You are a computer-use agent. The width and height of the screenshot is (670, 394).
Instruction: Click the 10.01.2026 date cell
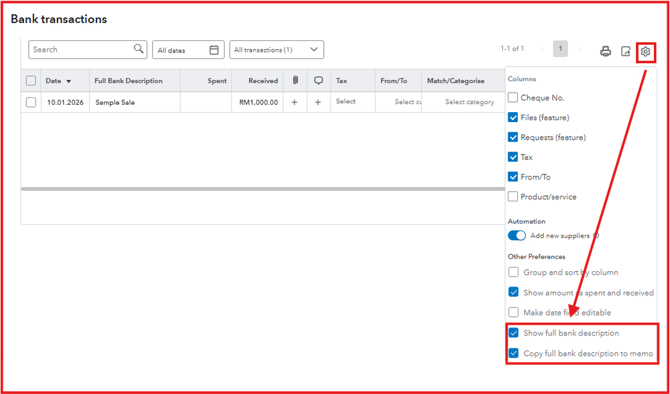coord(65,102)
